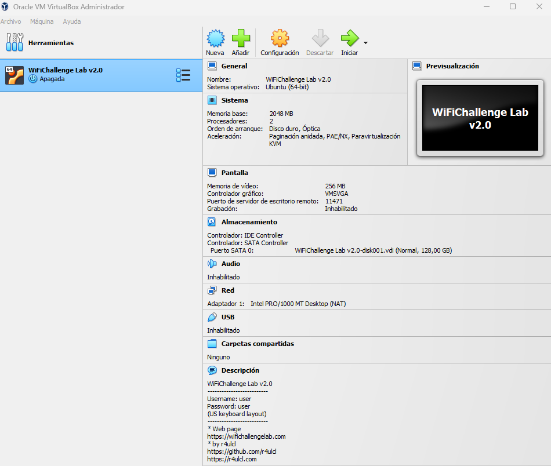The height and width of the screenshot is (466, 551).
Task: Click the General section monitor icon
Action: [x=212, y=66]
